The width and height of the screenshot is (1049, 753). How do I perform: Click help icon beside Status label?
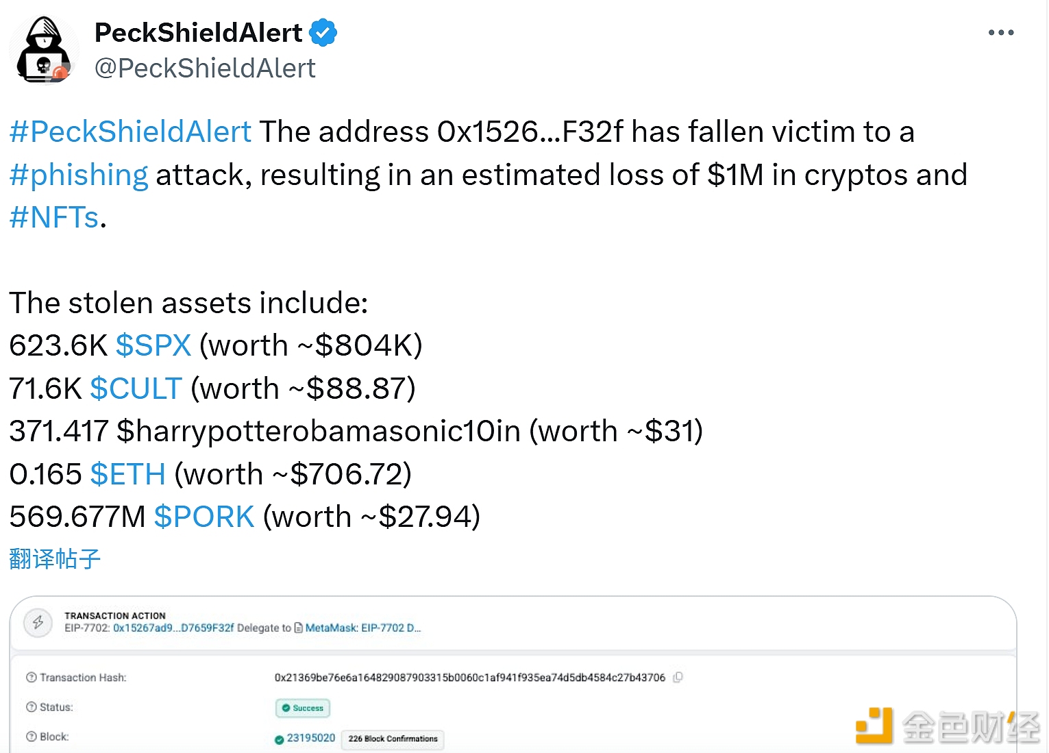(x=31, y=707)
